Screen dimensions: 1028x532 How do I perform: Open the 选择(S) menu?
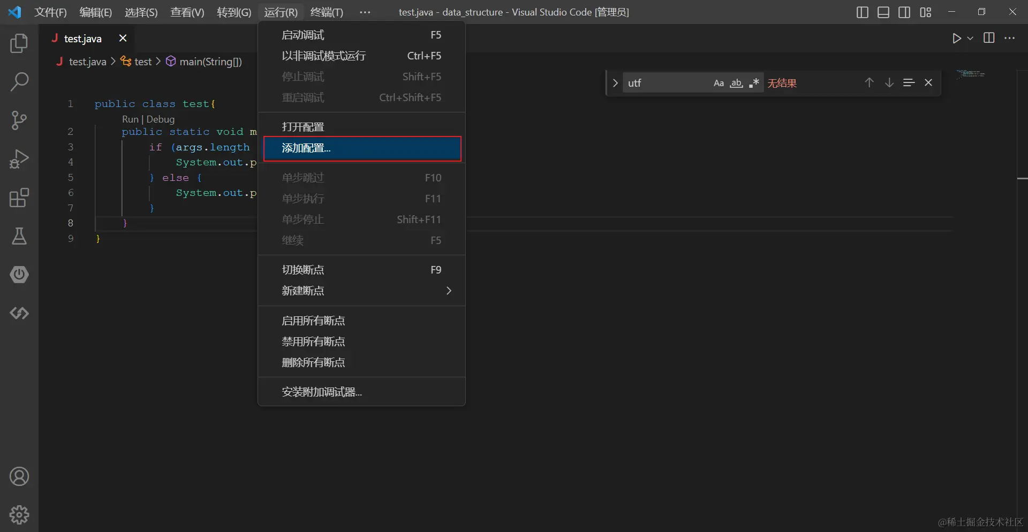pyautogui.click(x=141, y=12)
